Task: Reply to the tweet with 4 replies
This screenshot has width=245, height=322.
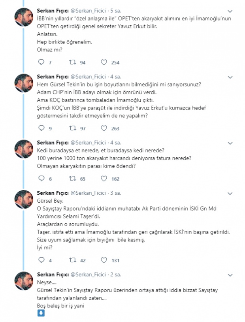Action: pos(41,260)
